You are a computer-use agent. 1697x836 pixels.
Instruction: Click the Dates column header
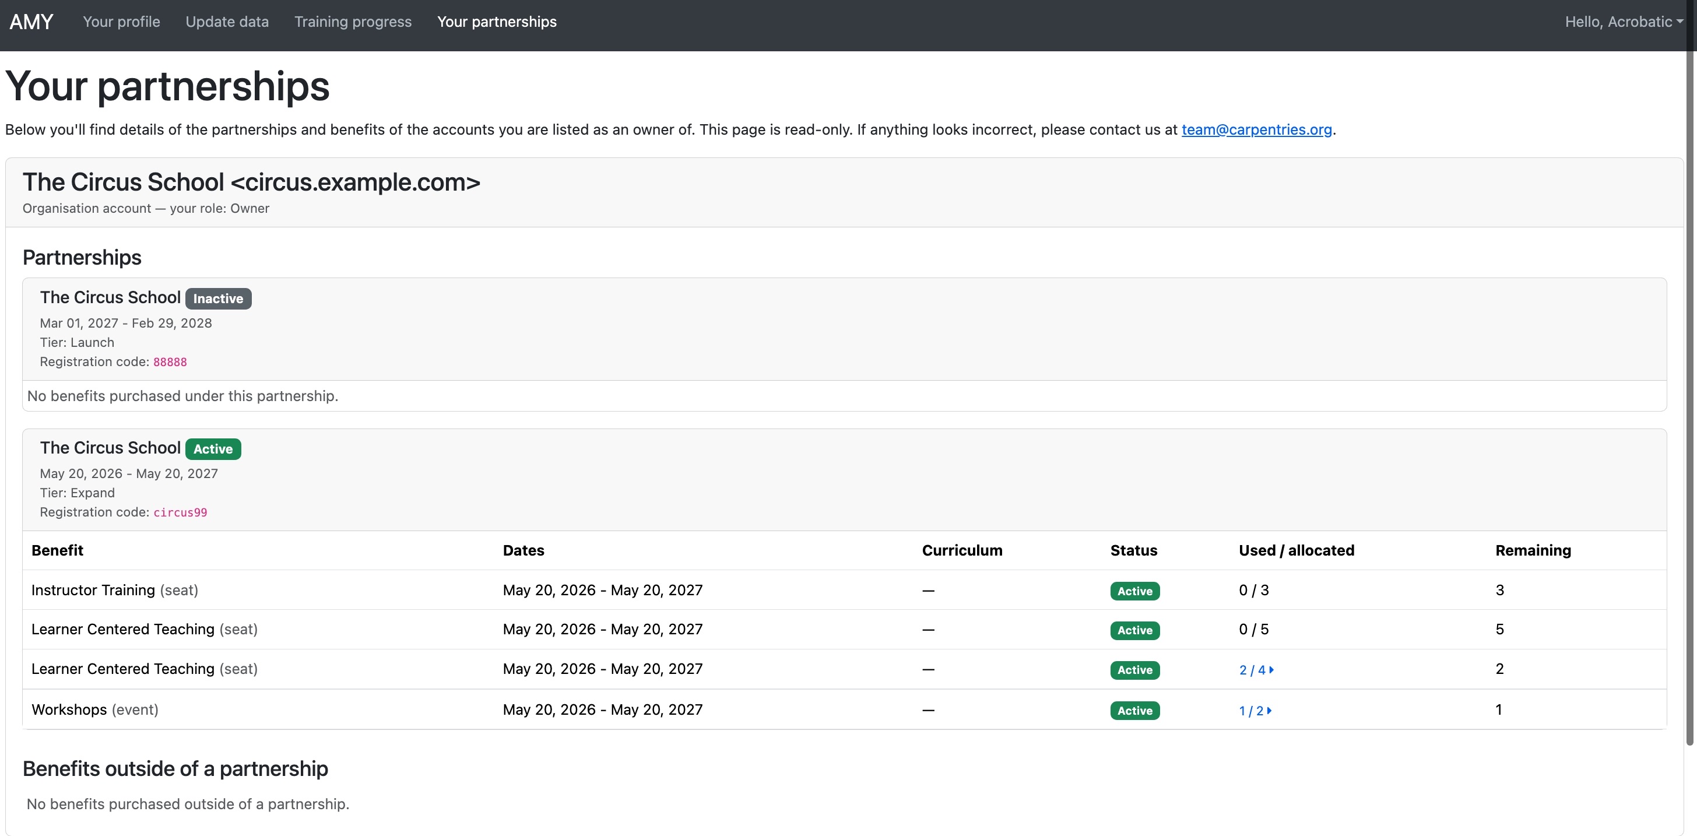pyautogui.click(x=523, y=550)
